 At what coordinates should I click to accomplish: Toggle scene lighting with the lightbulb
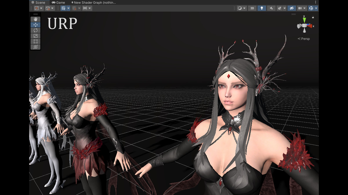262,8
